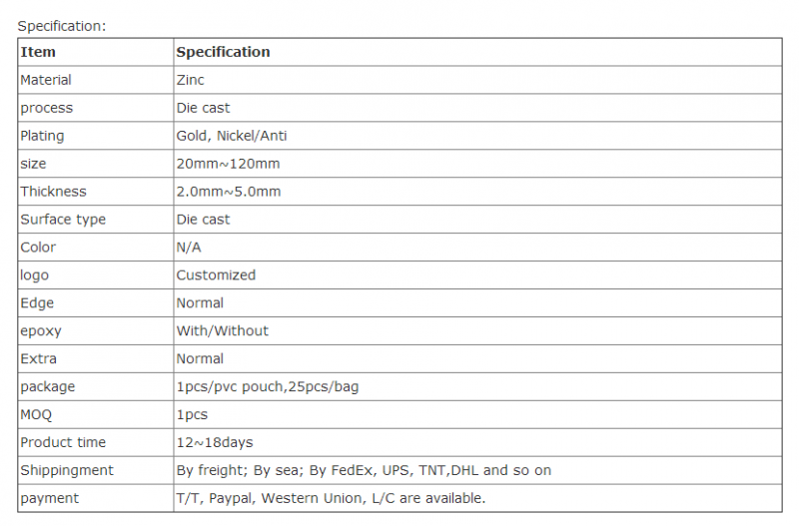799x526 pixels.
Task: Select the 'Specification' column header cell
Action: [x=477, y=52]
